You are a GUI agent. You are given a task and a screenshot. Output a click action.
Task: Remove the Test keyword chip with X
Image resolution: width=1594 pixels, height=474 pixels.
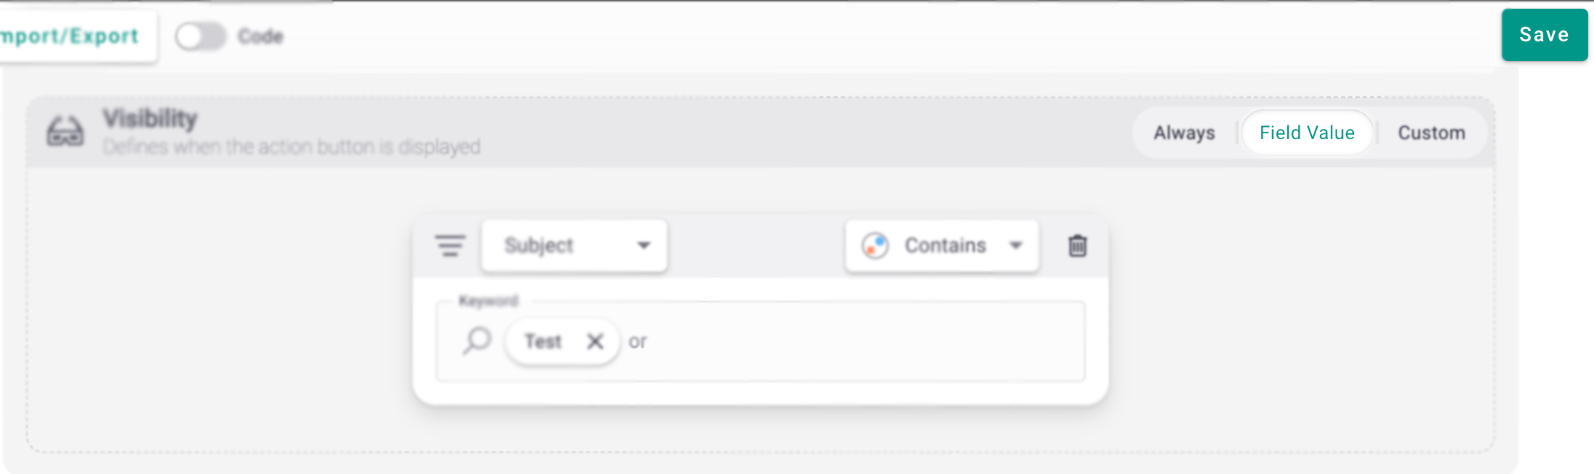[595, 341]
